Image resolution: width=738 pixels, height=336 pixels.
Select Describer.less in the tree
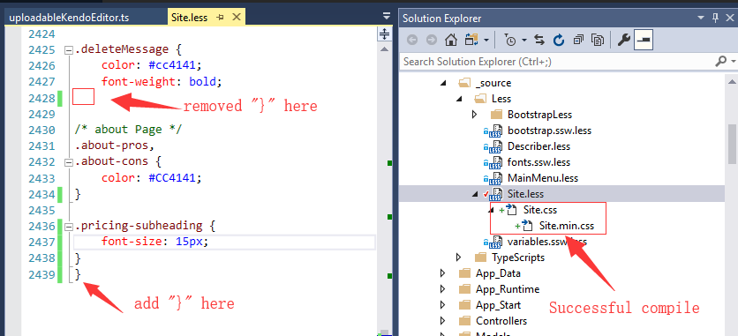tap(538, 146)
